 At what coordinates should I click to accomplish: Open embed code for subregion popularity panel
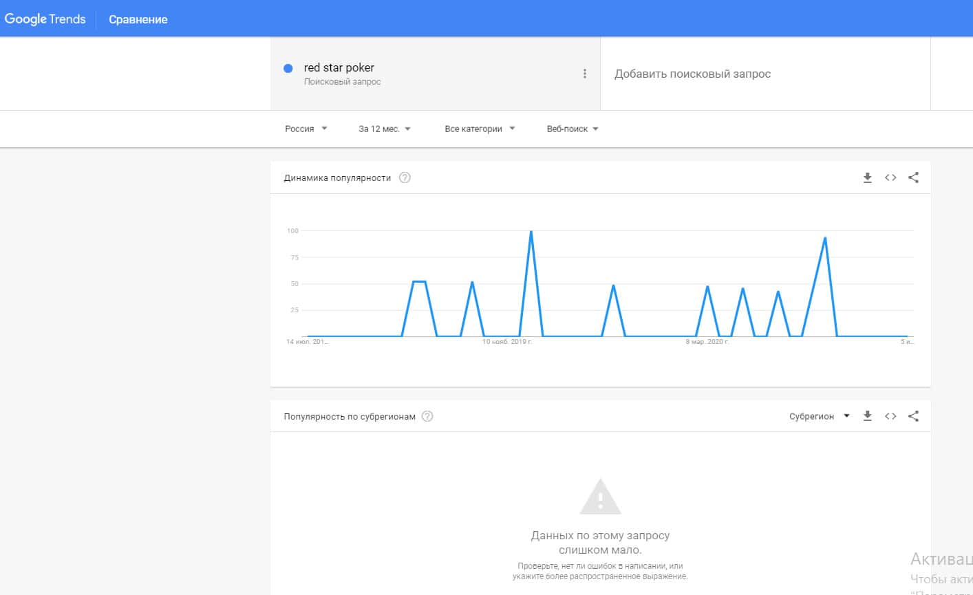click(x=890, y=416)
